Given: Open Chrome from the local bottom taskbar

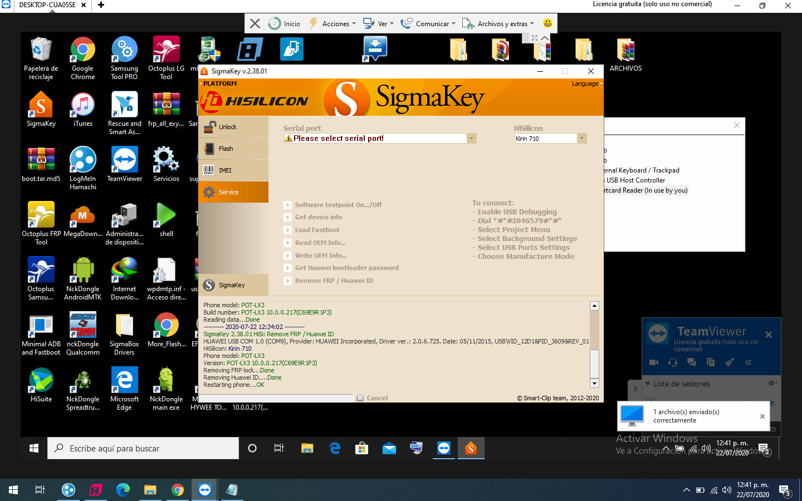Looking at the screenshot, I should (x=178, y=490).
